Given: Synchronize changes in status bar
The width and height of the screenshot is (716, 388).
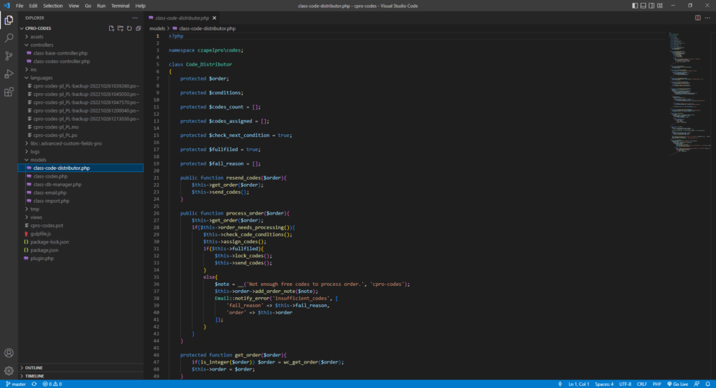Looking at the screenshot, I should click(34, 384).
